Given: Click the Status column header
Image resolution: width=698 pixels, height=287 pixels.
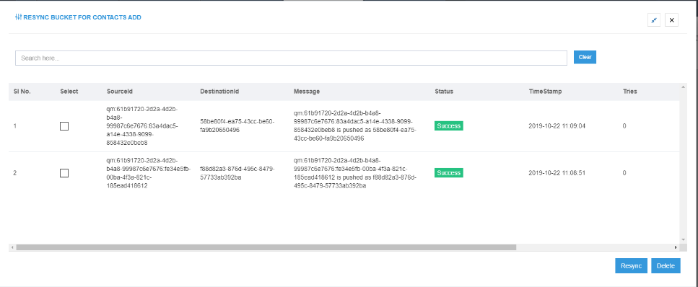Looking at the screenshot, I should (x=444, y=91).
